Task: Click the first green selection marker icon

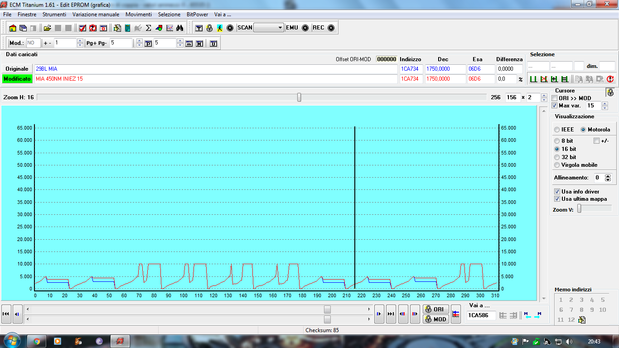Action: coord(534,79)
